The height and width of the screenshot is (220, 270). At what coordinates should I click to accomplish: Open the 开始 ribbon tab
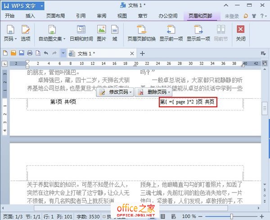point(9,16)
